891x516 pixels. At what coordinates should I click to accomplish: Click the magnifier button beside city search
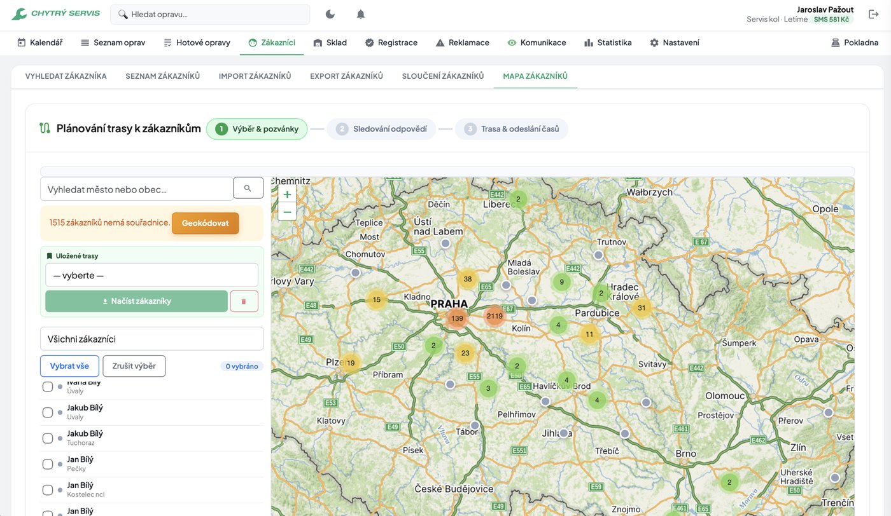(248, 188)
